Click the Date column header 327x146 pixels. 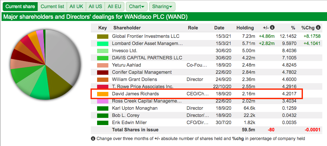pyautogui.click(x=219, y=28)
